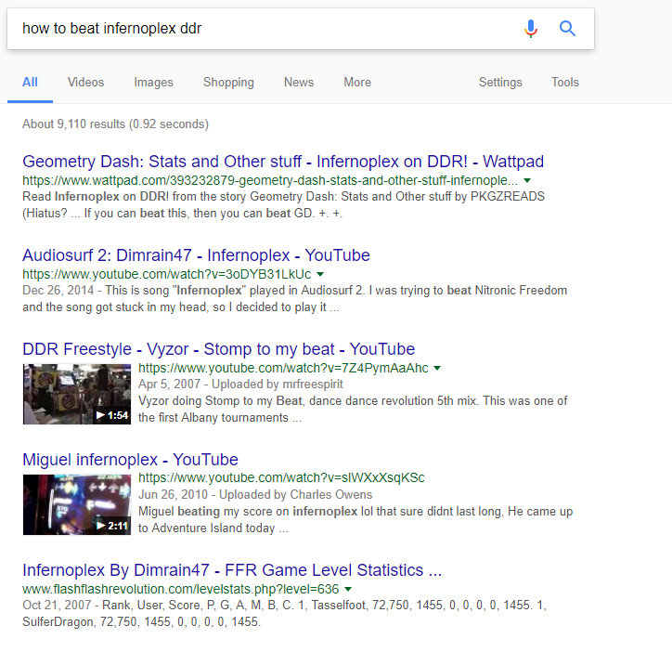Select the All tab

[x=30, y=82]
